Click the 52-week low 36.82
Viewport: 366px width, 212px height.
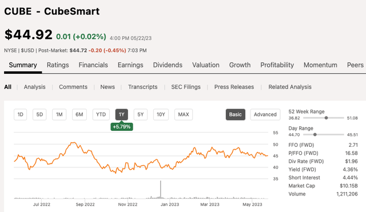click(x=294, y=118)
